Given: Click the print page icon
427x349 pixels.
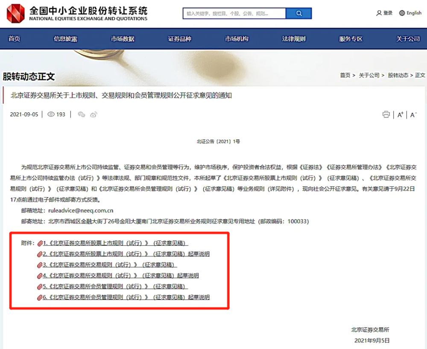Looking at the screenshot, I should click(x=386, y=114).
